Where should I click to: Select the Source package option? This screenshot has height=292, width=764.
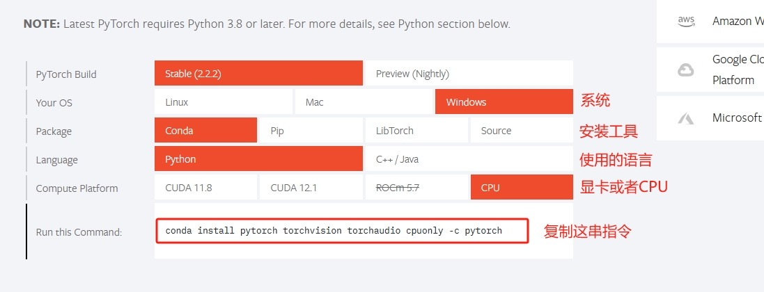[x=522, y=130]
